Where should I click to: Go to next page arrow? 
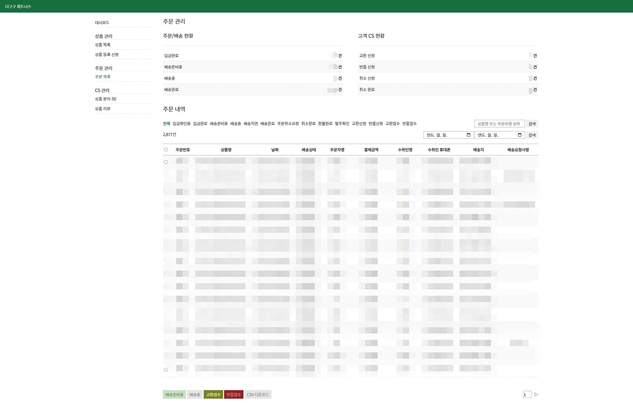tap(536, 394)
